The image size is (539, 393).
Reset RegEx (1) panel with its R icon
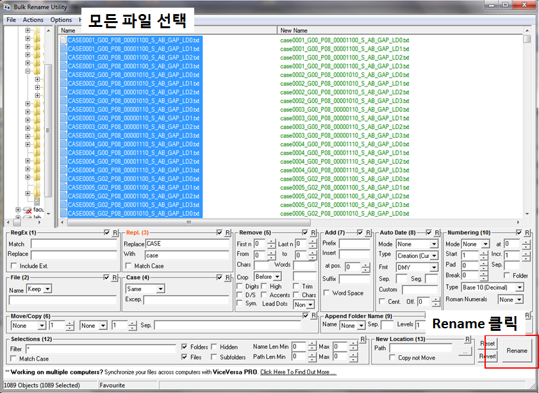[x=115, y=233]
